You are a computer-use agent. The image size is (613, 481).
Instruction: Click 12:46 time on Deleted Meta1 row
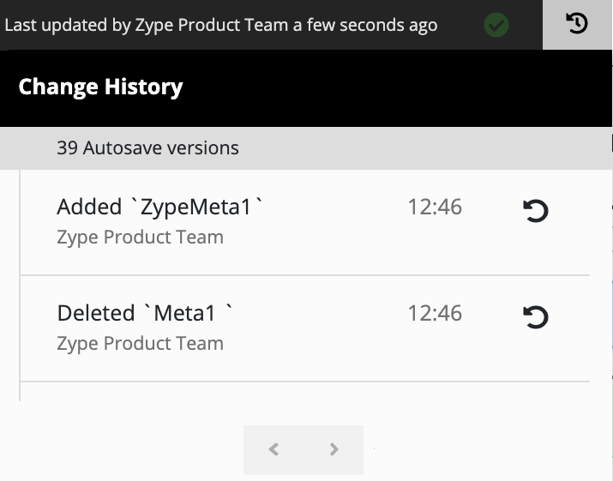coord(435,313)
